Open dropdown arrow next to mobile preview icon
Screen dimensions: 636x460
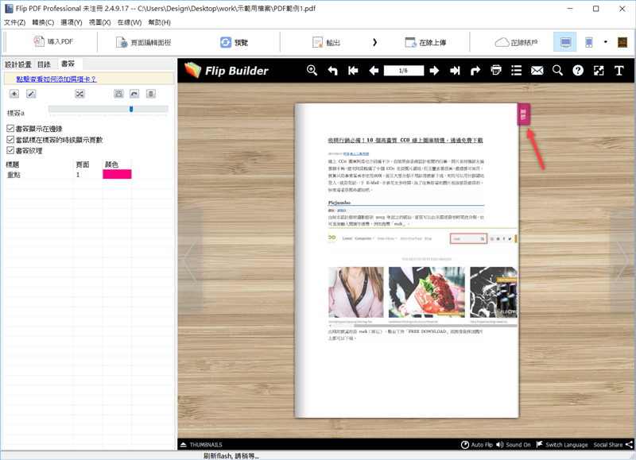click(x=606, y=42)
